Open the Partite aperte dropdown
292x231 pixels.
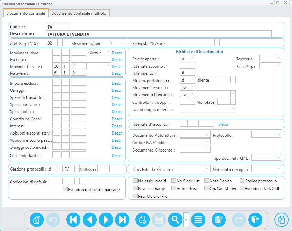(x=192, y=59)
